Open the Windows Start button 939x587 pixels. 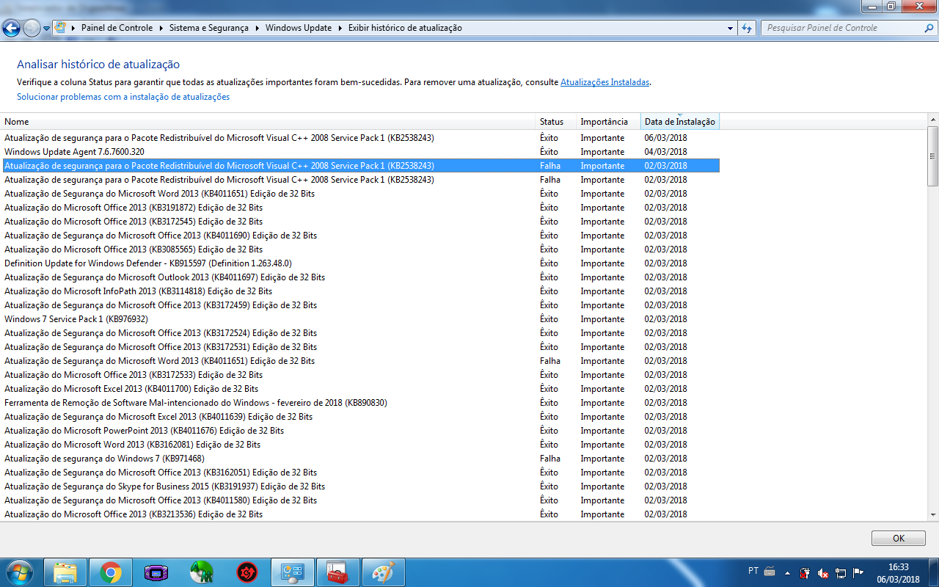[x=19, y=572]
